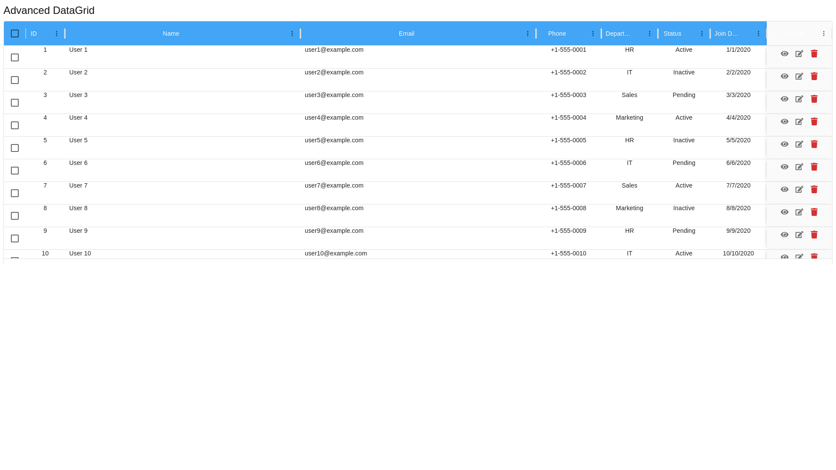The width and height of the screenshot is (836, 470).
Task: Click the view eye icon for User 1
Action: click(x=784, y=54)
